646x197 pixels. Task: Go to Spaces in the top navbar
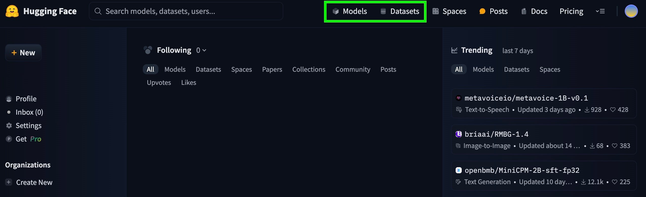point(449,11)
